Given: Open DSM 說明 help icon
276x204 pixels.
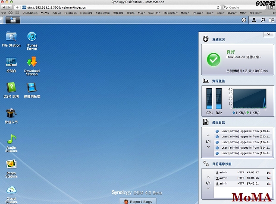Looking at the screenshot, I should (x=11, y=90).
